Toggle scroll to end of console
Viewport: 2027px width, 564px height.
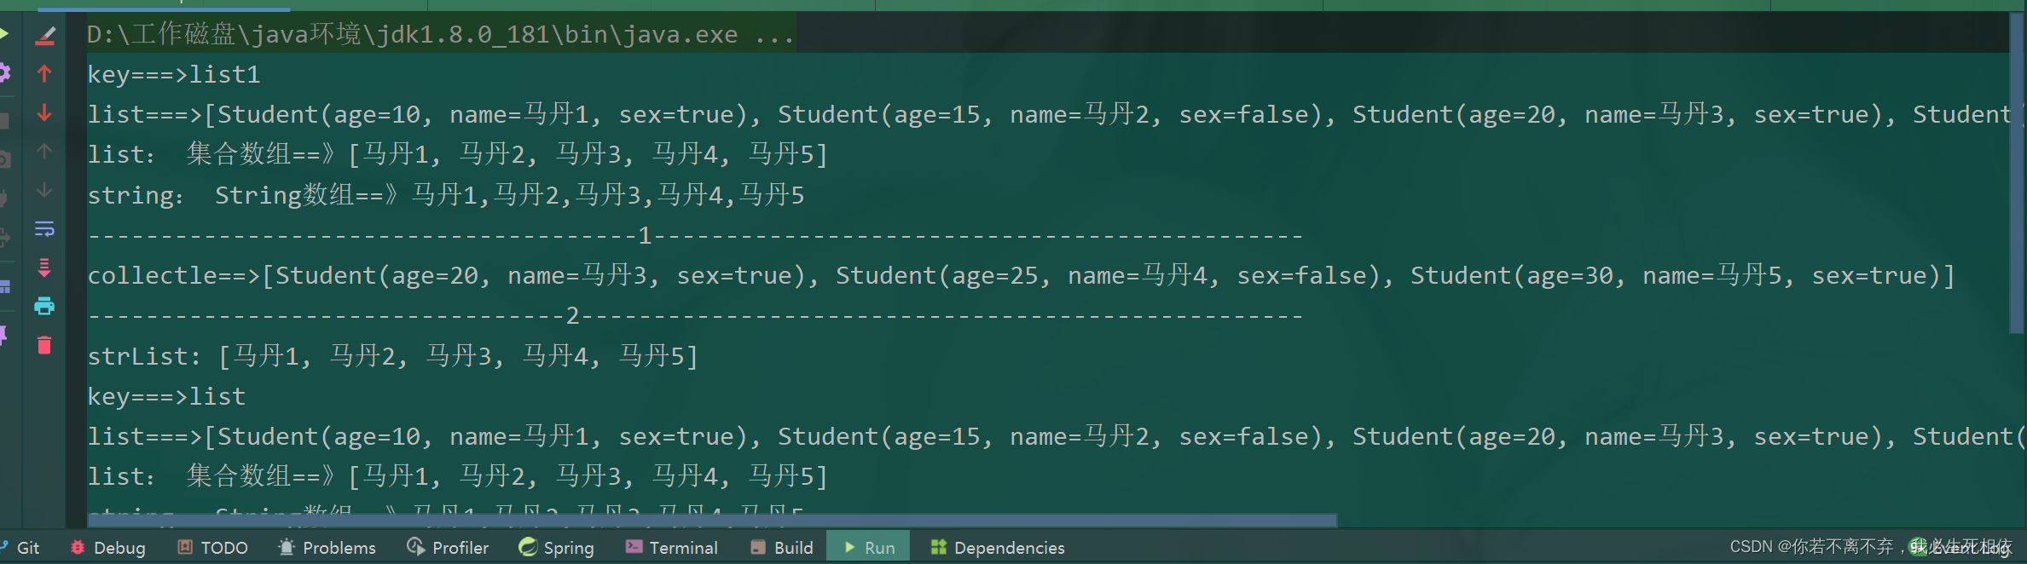click(x=44, y=268)
